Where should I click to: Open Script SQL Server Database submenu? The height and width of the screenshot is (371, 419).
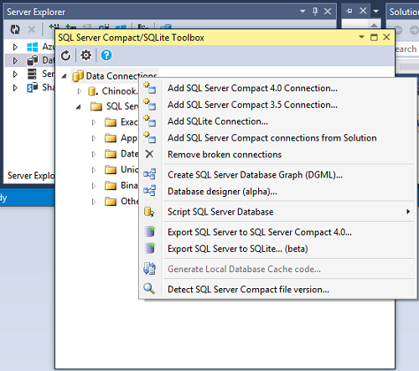pyautogui.click(x=277, y=212)
